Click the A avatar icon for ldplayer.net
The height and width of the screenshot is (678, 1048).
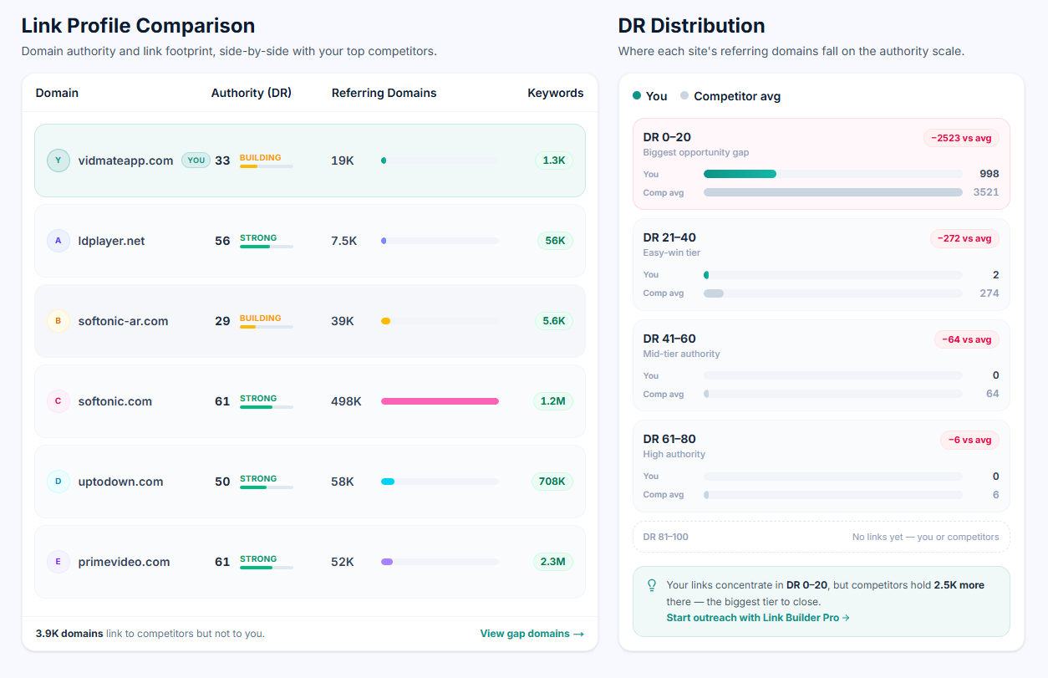pos(58,241)
